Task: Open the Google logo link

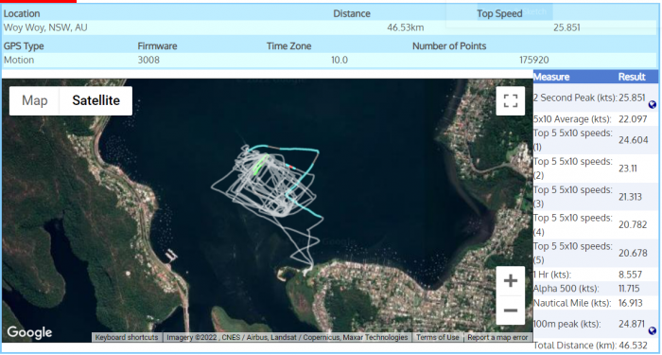Action: click(29, 332)
